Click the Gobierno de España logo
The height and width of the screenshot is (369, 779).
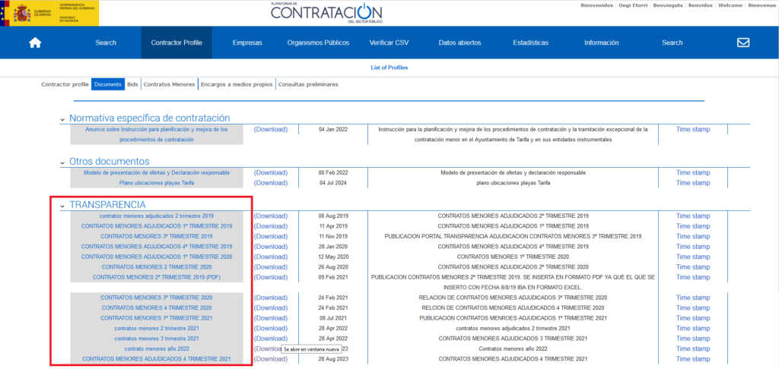[x=50, y=13]
